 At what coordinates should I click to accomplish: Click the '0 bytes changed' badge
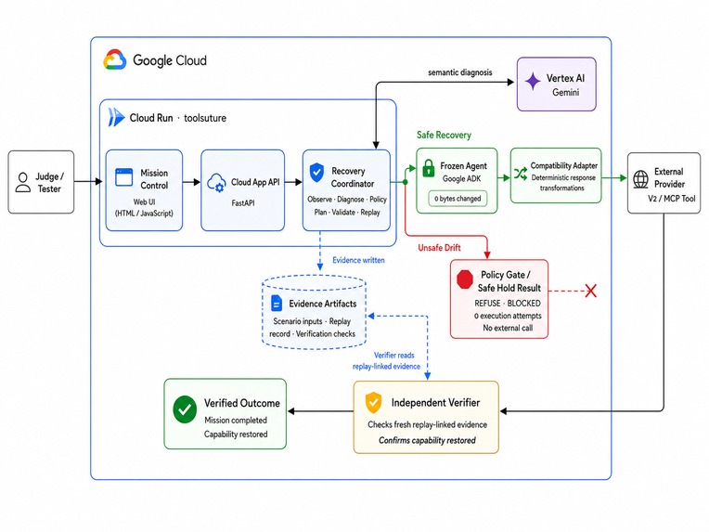(458, 199)
